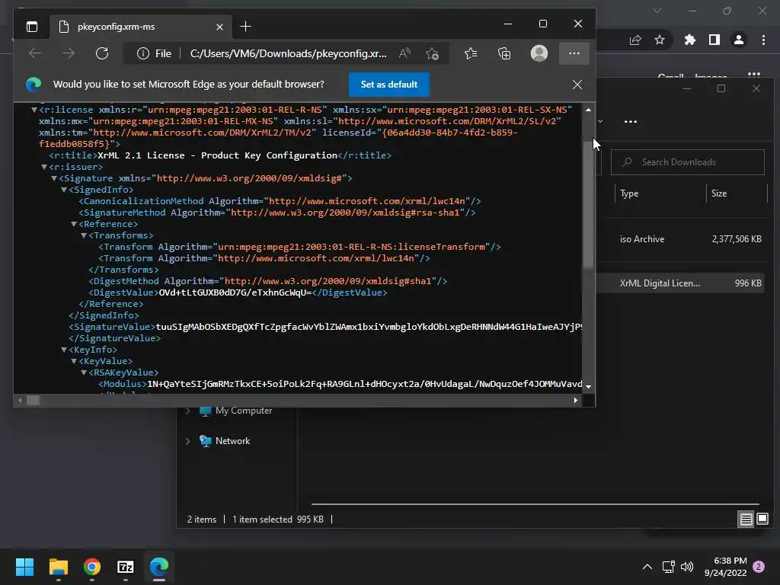This screenshot has height=585, width=780.
Task: Dismiss the default browser prompt
Action: [577, 85]
